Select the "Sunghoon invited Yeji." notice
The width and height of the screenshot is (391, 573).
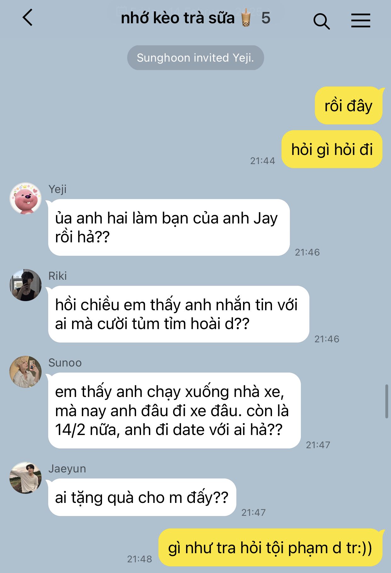195,58
